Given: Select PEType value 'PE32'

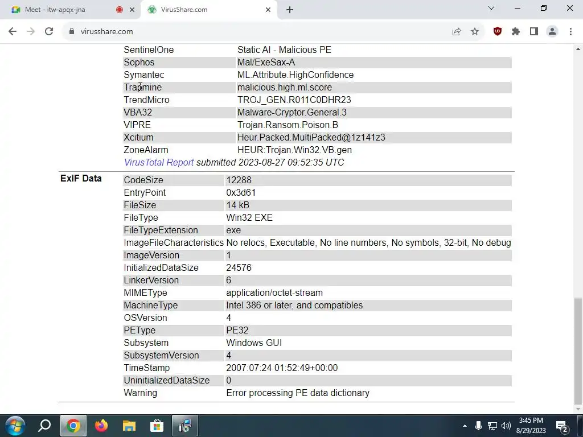Looking at the screenshot, I should 237,331.
